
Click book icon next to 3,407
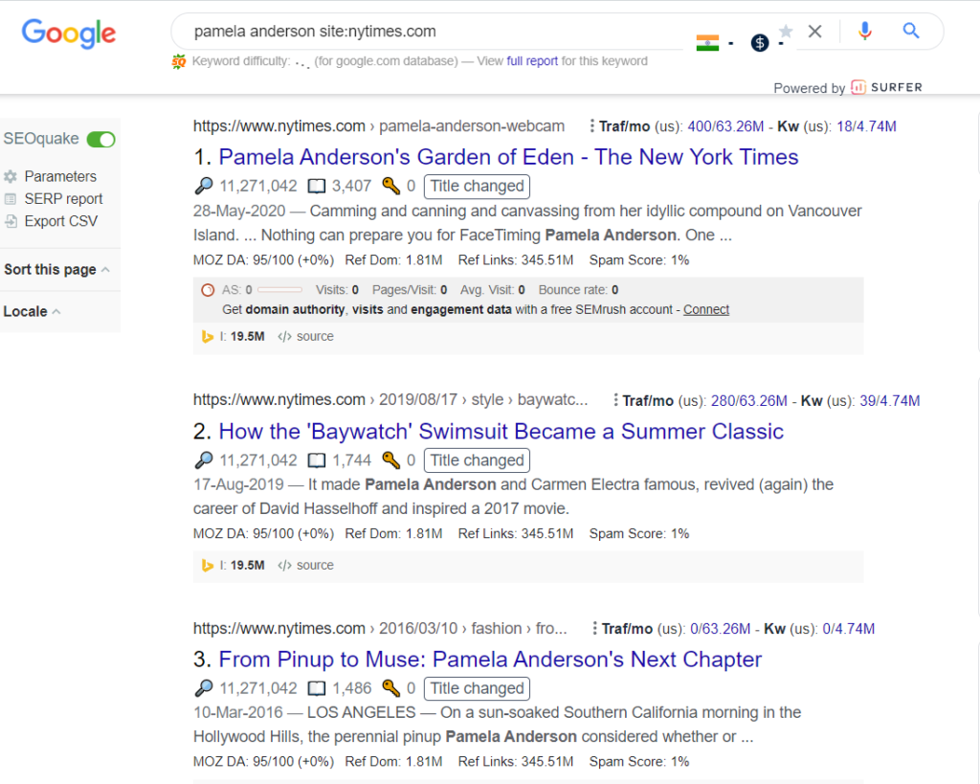[317, 187]
